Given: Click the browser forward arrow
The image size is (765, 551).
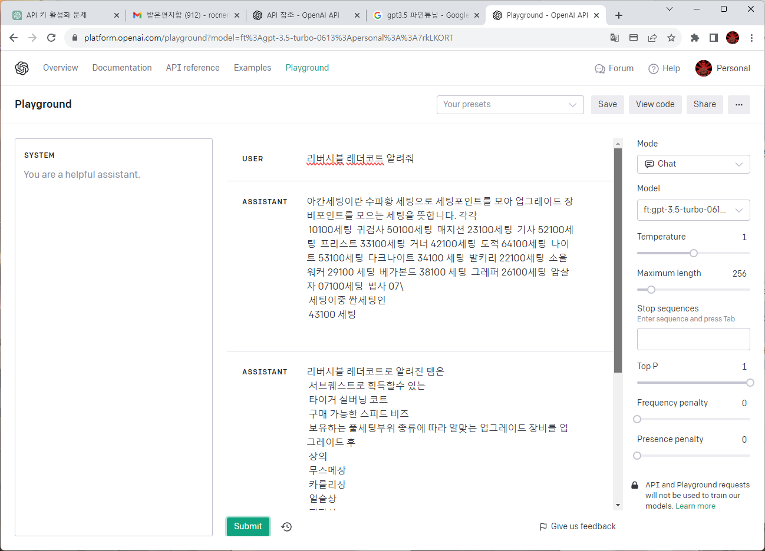Looking at the screenshot, I should pos(32,38).
